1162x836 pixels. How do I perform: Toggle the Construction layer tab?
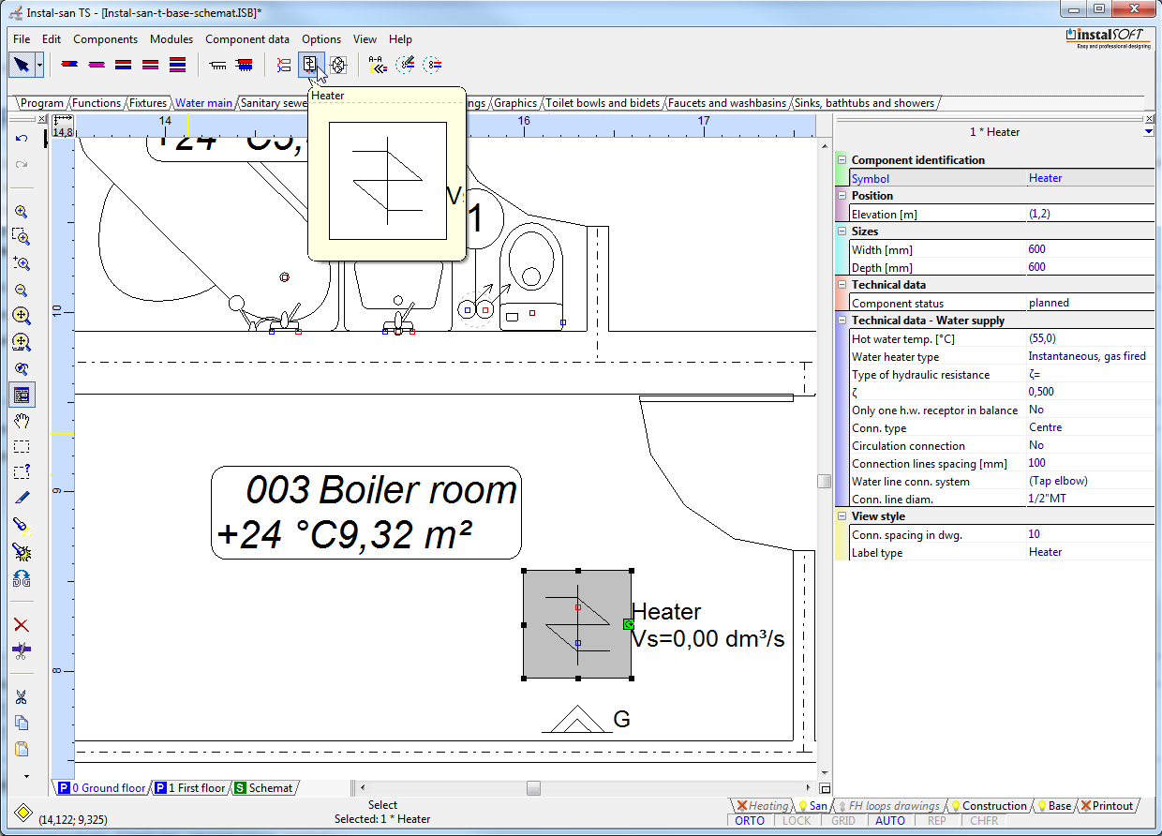pyautogui.click(x=989, y=806)
